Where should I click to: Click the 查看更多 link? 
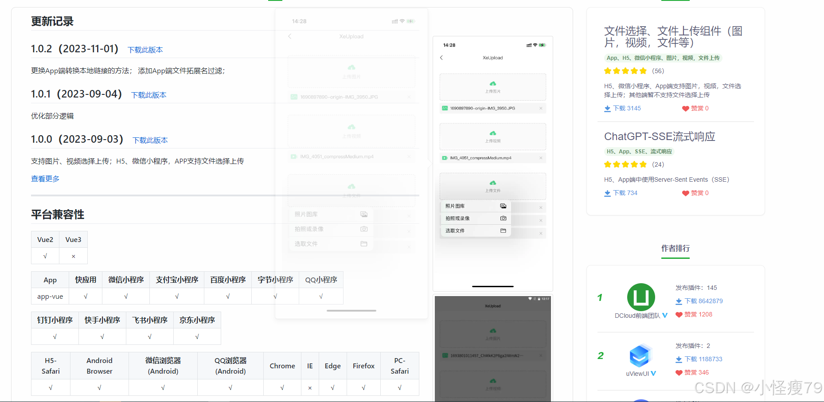45,179
